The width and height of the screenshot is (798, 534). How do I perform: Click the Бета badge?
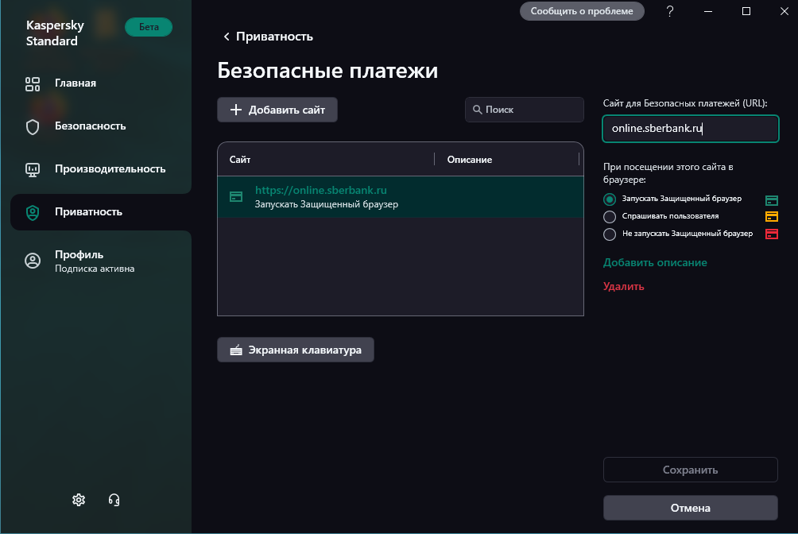[149, 27]
